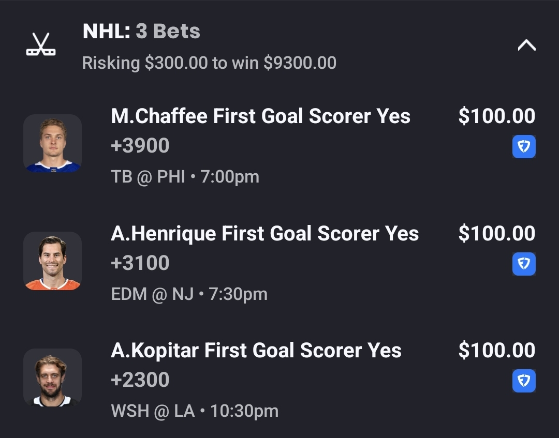Click the +2300 odds value

[x=140, y=380]
